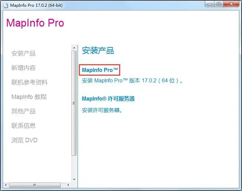Maximize the MapInfo Pro installer window
This screenshot has height=191, width=242.
pos(219,4)
